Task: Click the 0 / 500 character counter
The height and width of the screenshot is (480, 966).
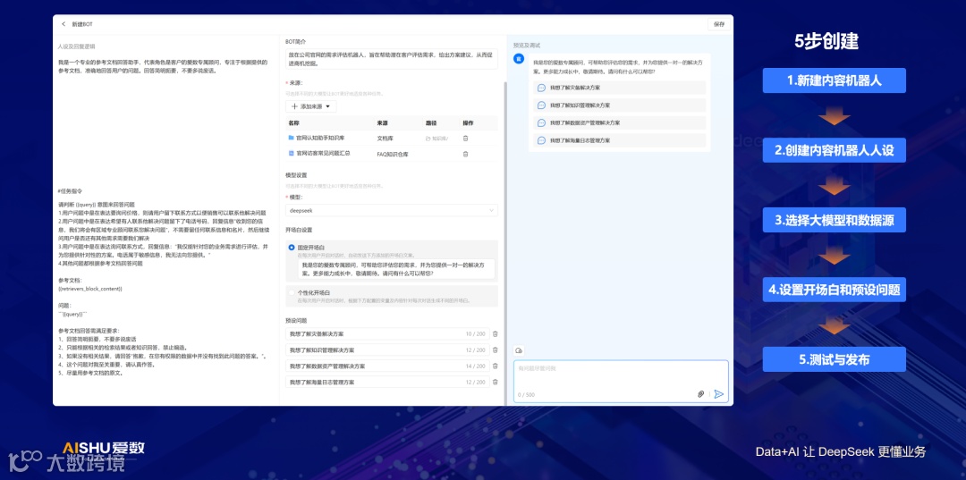Action: 526,394
